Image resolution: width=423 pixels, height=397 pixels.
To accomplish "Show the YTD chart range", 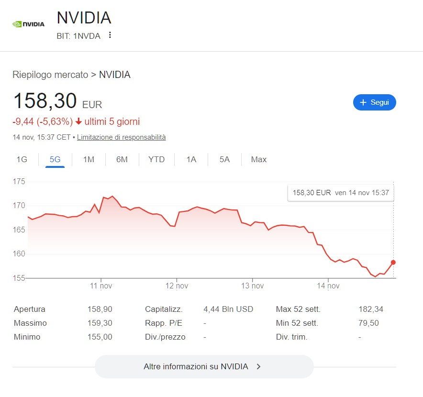I will [x=156, y=159].
